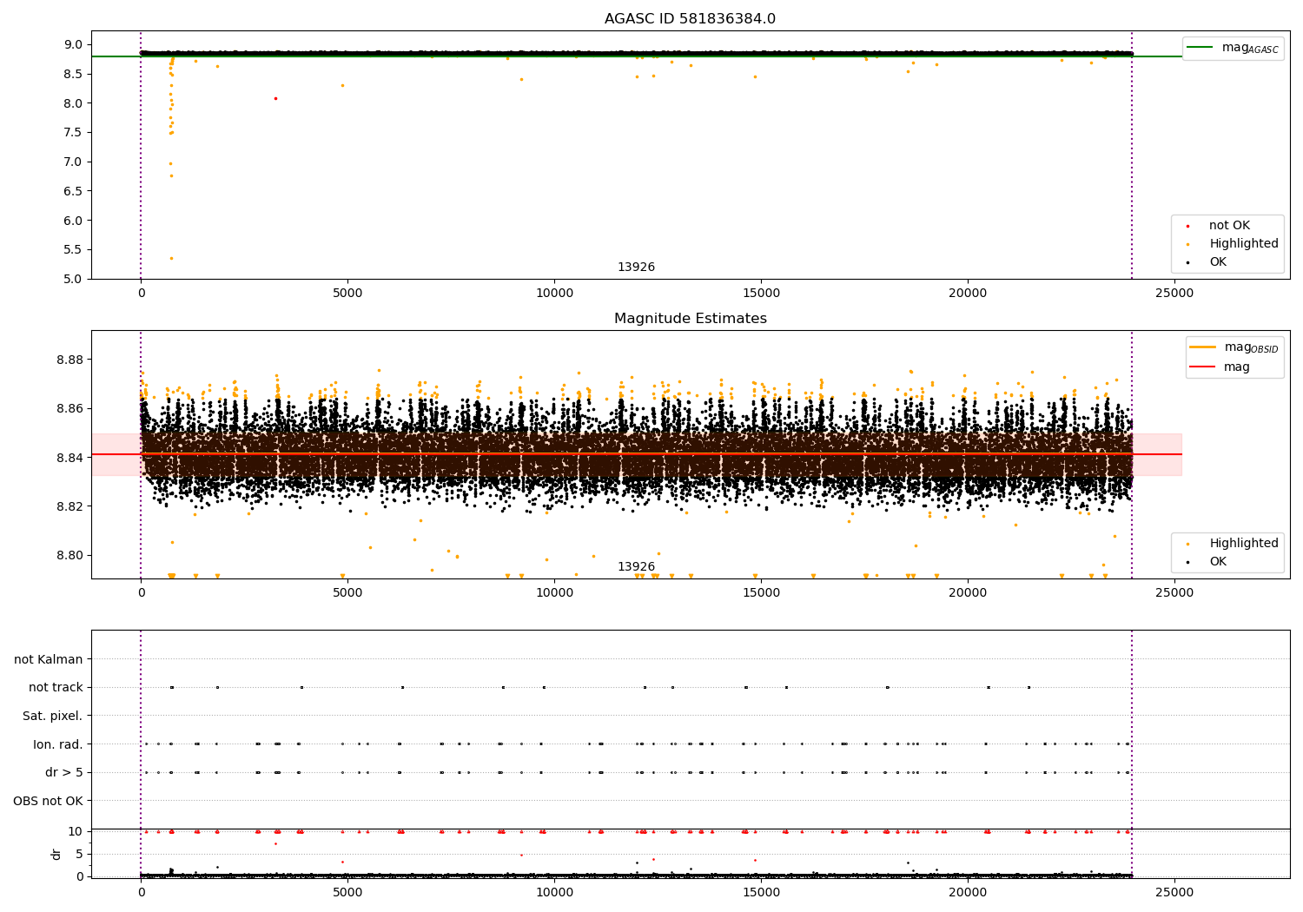The image size is (1303, 912).
Task: Click the '15000' x-axis tick under the bottom plot
Action: tap(761, 893)
